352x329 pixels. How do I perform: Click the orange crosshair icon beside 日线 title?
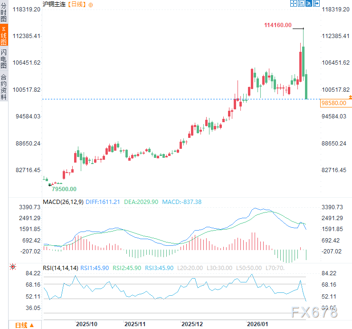pyautogui.click(x=91, y=4)
